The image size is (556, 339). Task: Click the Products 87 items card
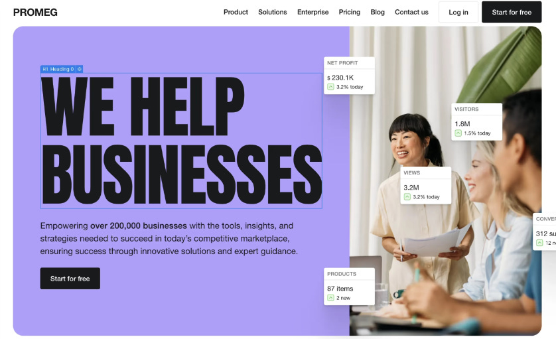click(x=349, y=287)
